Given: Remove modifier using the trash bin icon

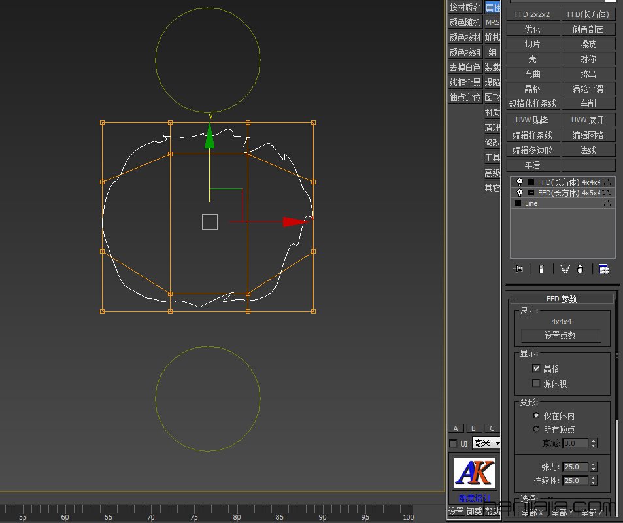Looking at the screenshot, I should tap(580, 269).
